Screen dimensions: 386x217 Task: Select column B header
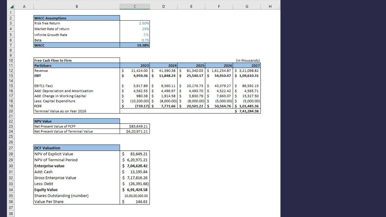(x=77, y=6)
